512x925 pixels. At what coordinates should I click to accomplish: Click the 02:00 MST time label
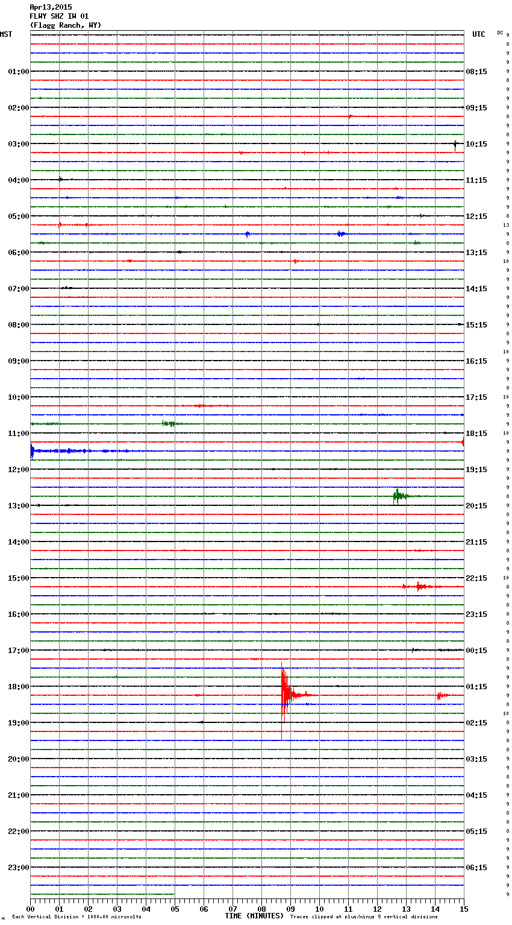[18, 108]
